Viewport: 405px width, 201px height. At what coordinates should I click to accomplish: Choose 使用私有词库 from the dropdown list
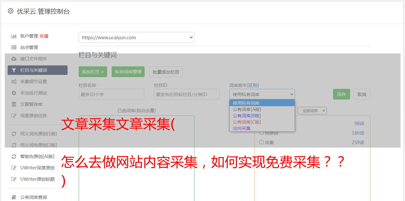coord(262,103)
